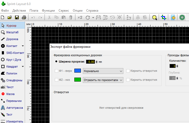Open the Нормально dropdown
This screenshot has width=189, height=123.
[103, 71]
